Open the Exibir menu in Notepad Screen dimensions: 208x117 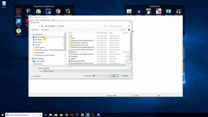click(48, 20)
